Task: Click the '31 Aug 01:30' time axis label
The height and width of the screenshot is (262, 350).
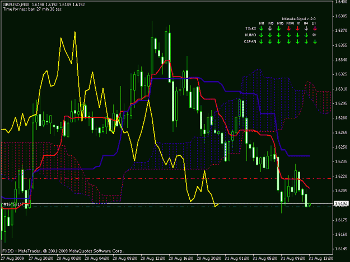Action: pos(237,259)
